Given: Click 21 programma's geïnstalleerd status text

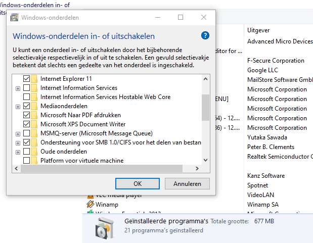Looking at the screenshot, I should (x=164, y=230).
